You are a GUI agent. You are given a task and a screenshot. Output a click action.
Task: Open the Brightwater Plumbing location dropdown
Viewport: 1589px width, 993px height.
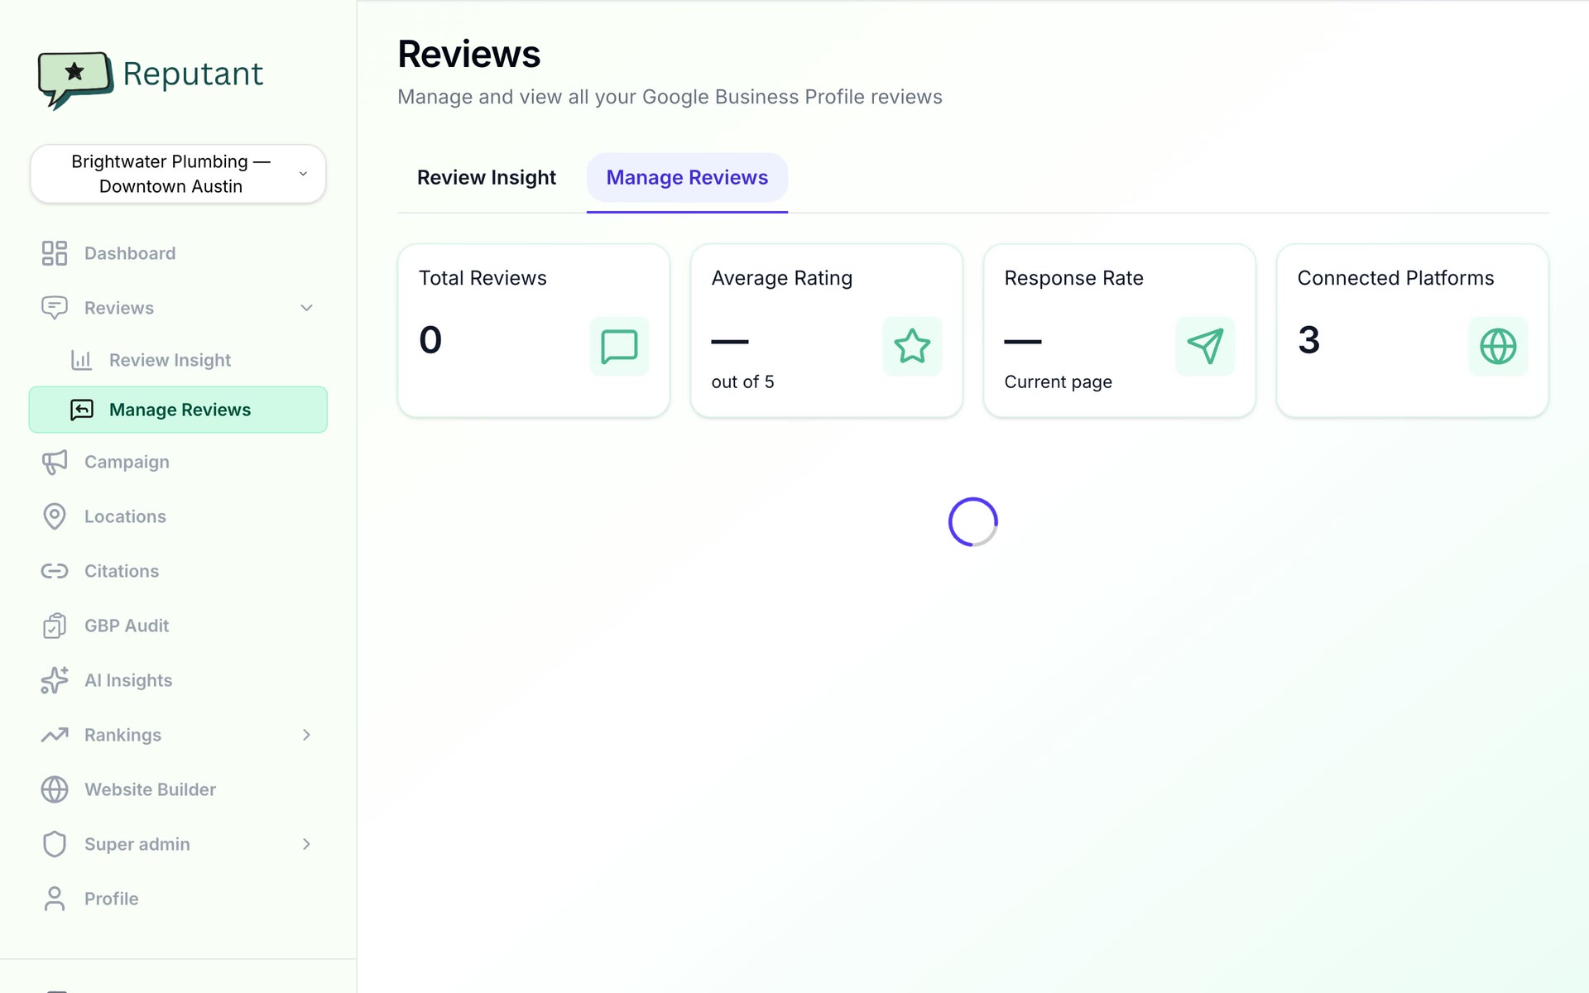tap(178, 174)
